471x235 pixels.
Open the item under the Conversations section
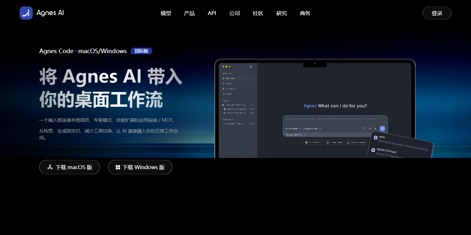pyautogui.click(x=238, y=124)
